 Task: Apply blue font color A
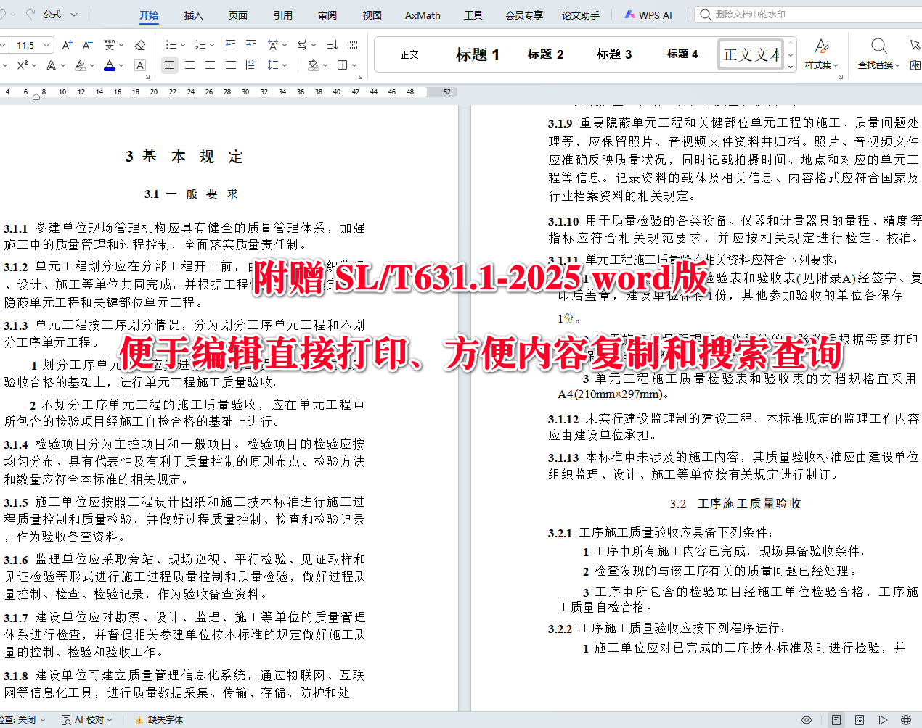[110, 65]
